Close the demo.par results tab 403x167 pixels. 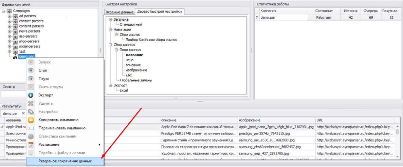23,113
